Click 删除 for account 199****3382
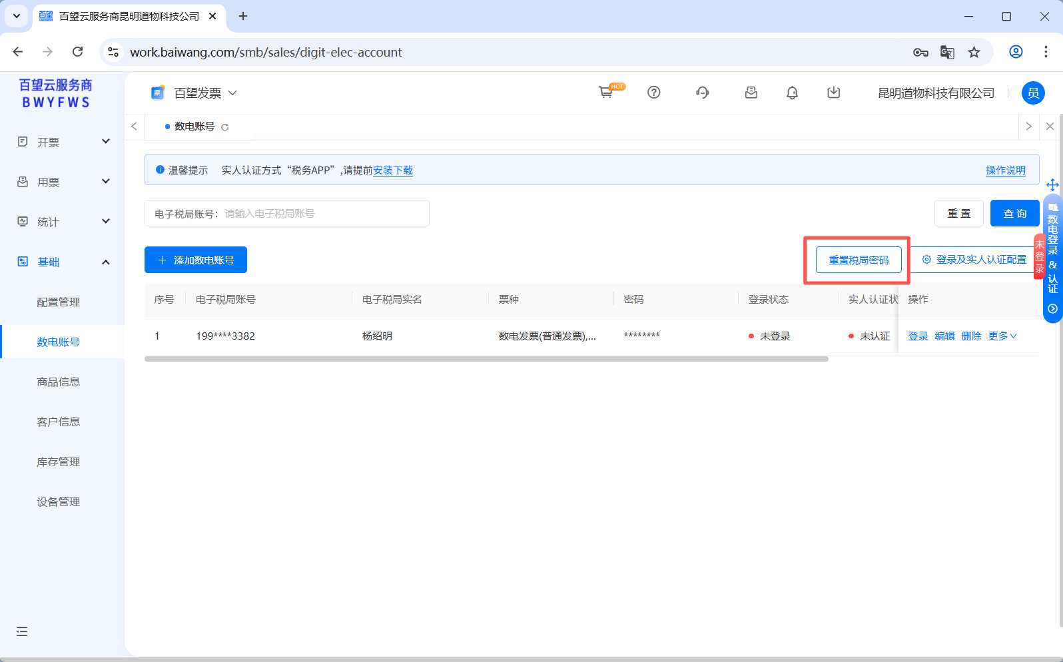 point(971,336)
